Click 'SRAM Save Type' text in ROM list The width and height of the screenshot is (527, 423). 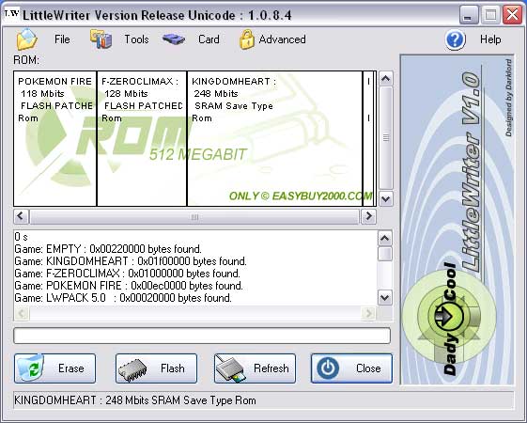tap(234, 106)
